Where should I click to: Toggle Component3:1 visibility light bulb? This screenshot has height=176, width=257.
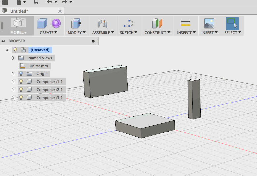[21, 97]
